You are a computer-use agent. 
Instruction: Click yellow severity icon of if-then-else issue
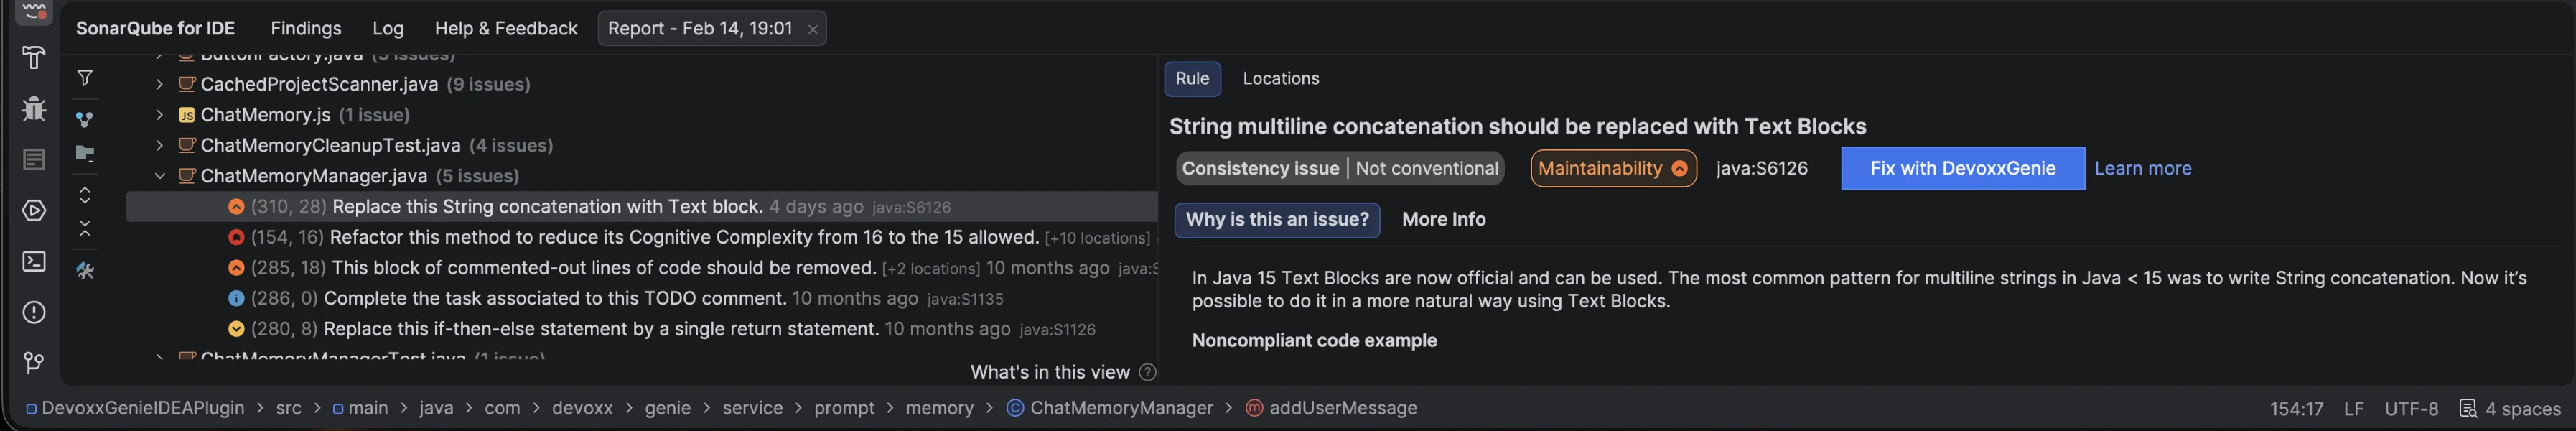pyautogui.click(x=236, y=329)
